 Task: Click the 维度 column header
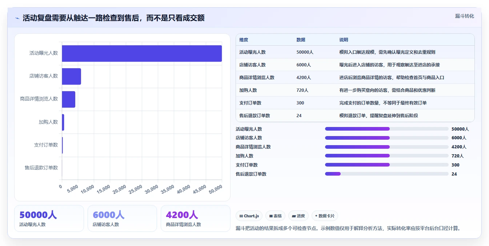point(244,40)
